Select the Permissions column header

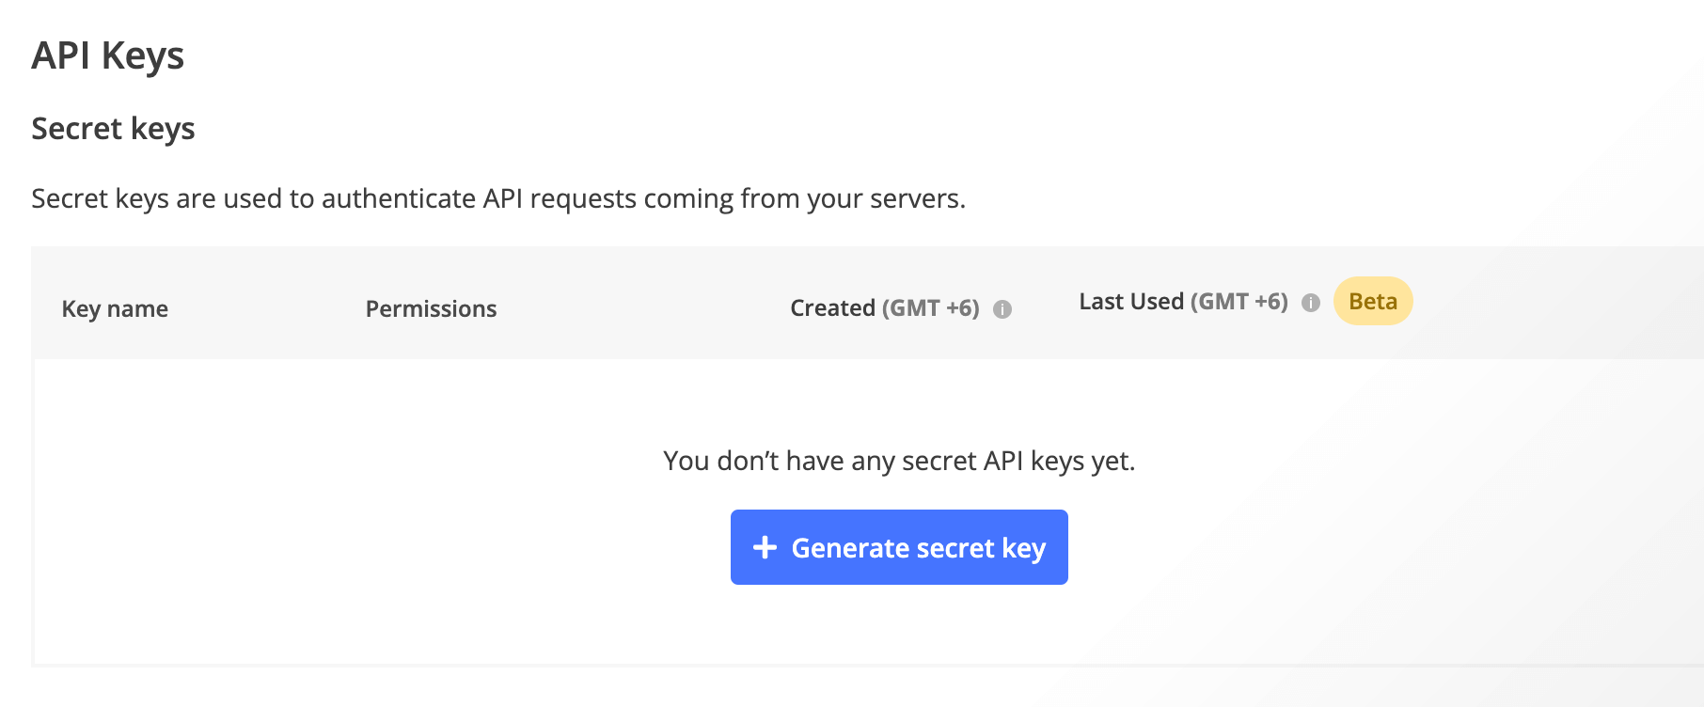pos(430,308)
